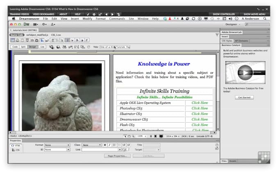Click the Preview in browser globe icon

click(58, 47)
